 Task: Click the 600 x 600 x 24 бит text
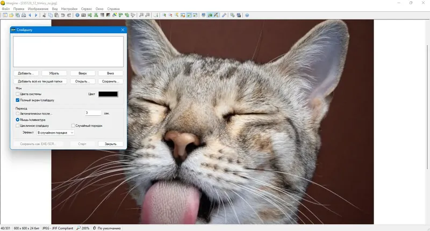click(26, 228)
